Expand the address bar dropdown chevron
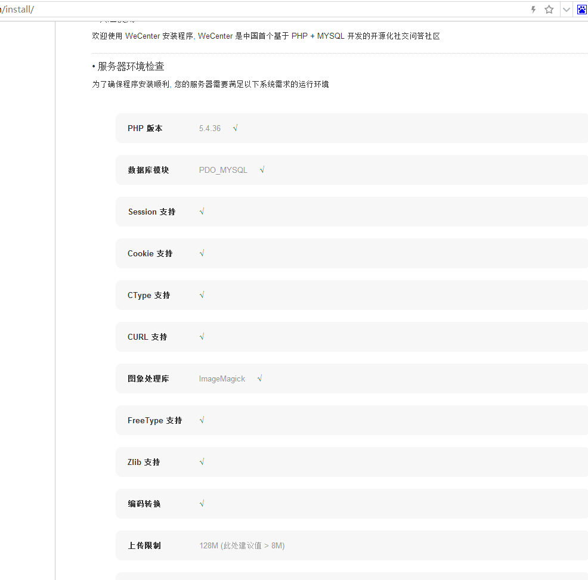The height and width of the screenshot is (580, 588). pos(566,10)
